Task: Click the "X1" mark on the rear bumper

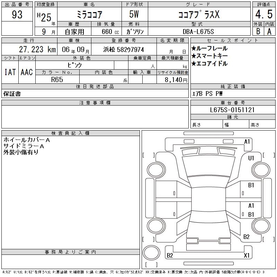Action: (247, 255)
